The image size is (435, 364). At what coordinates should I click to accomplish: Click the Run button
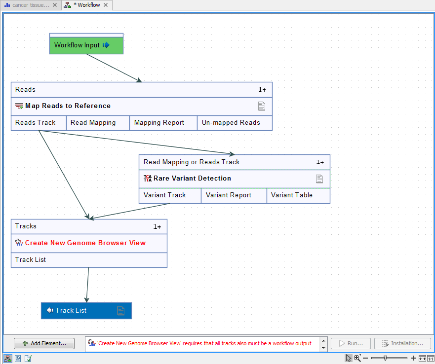(350, 343)
